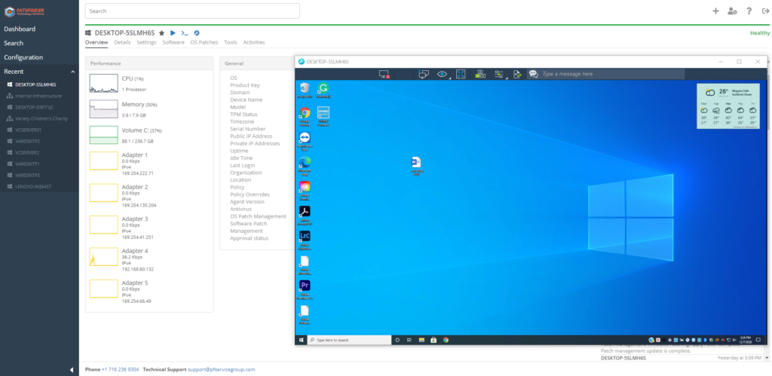Click the favorite star next to DESKTOP-5SLMH6S
This screenshot has height=376, width=772.
161,33
